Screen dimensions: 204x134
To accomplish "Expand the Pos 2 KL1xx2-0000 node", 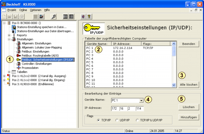I will tap(4, 80).
